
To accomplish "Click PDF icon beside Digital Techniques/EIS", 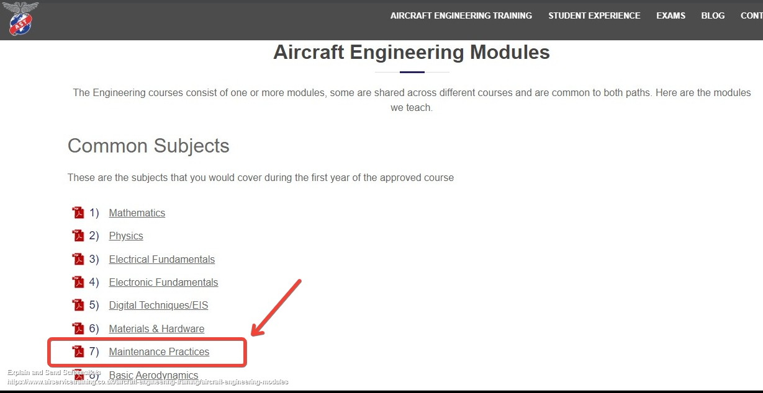I will tap(78, 305).
